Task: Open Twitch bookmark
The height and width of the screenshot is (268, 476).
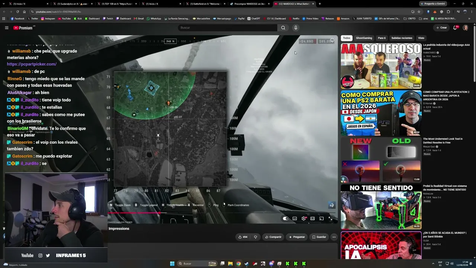Action: pos(108,19)
